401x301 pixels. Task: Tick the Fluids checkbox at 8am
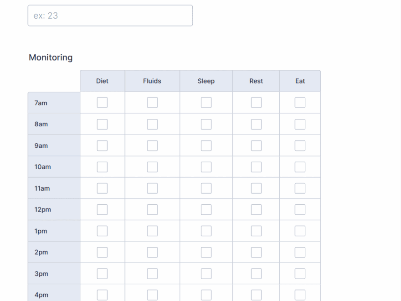(x=152, y=124)
